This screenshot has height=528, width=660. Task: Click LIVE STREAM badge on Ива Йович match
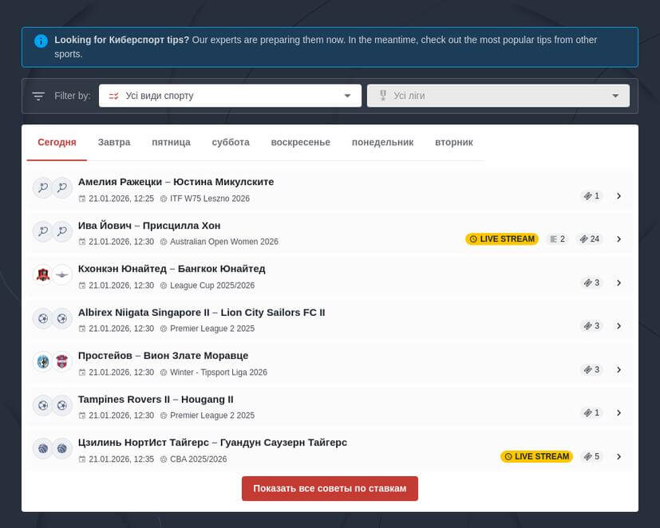[502, 239]
